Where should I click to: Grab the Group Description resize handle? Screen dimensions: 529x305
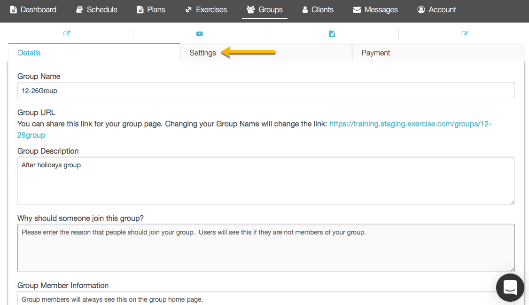512,202
